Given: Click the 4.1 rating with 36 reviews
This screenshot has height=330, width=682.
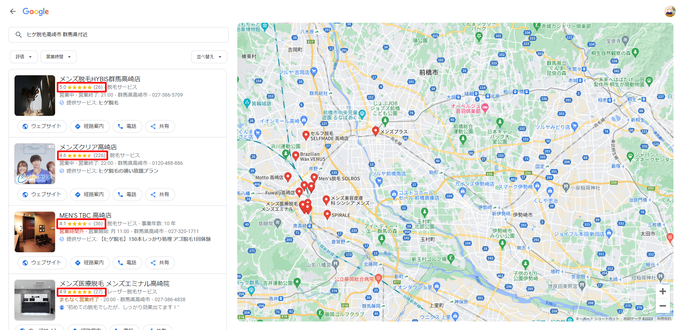Looking at the screenshot, I should click(81, 223).
